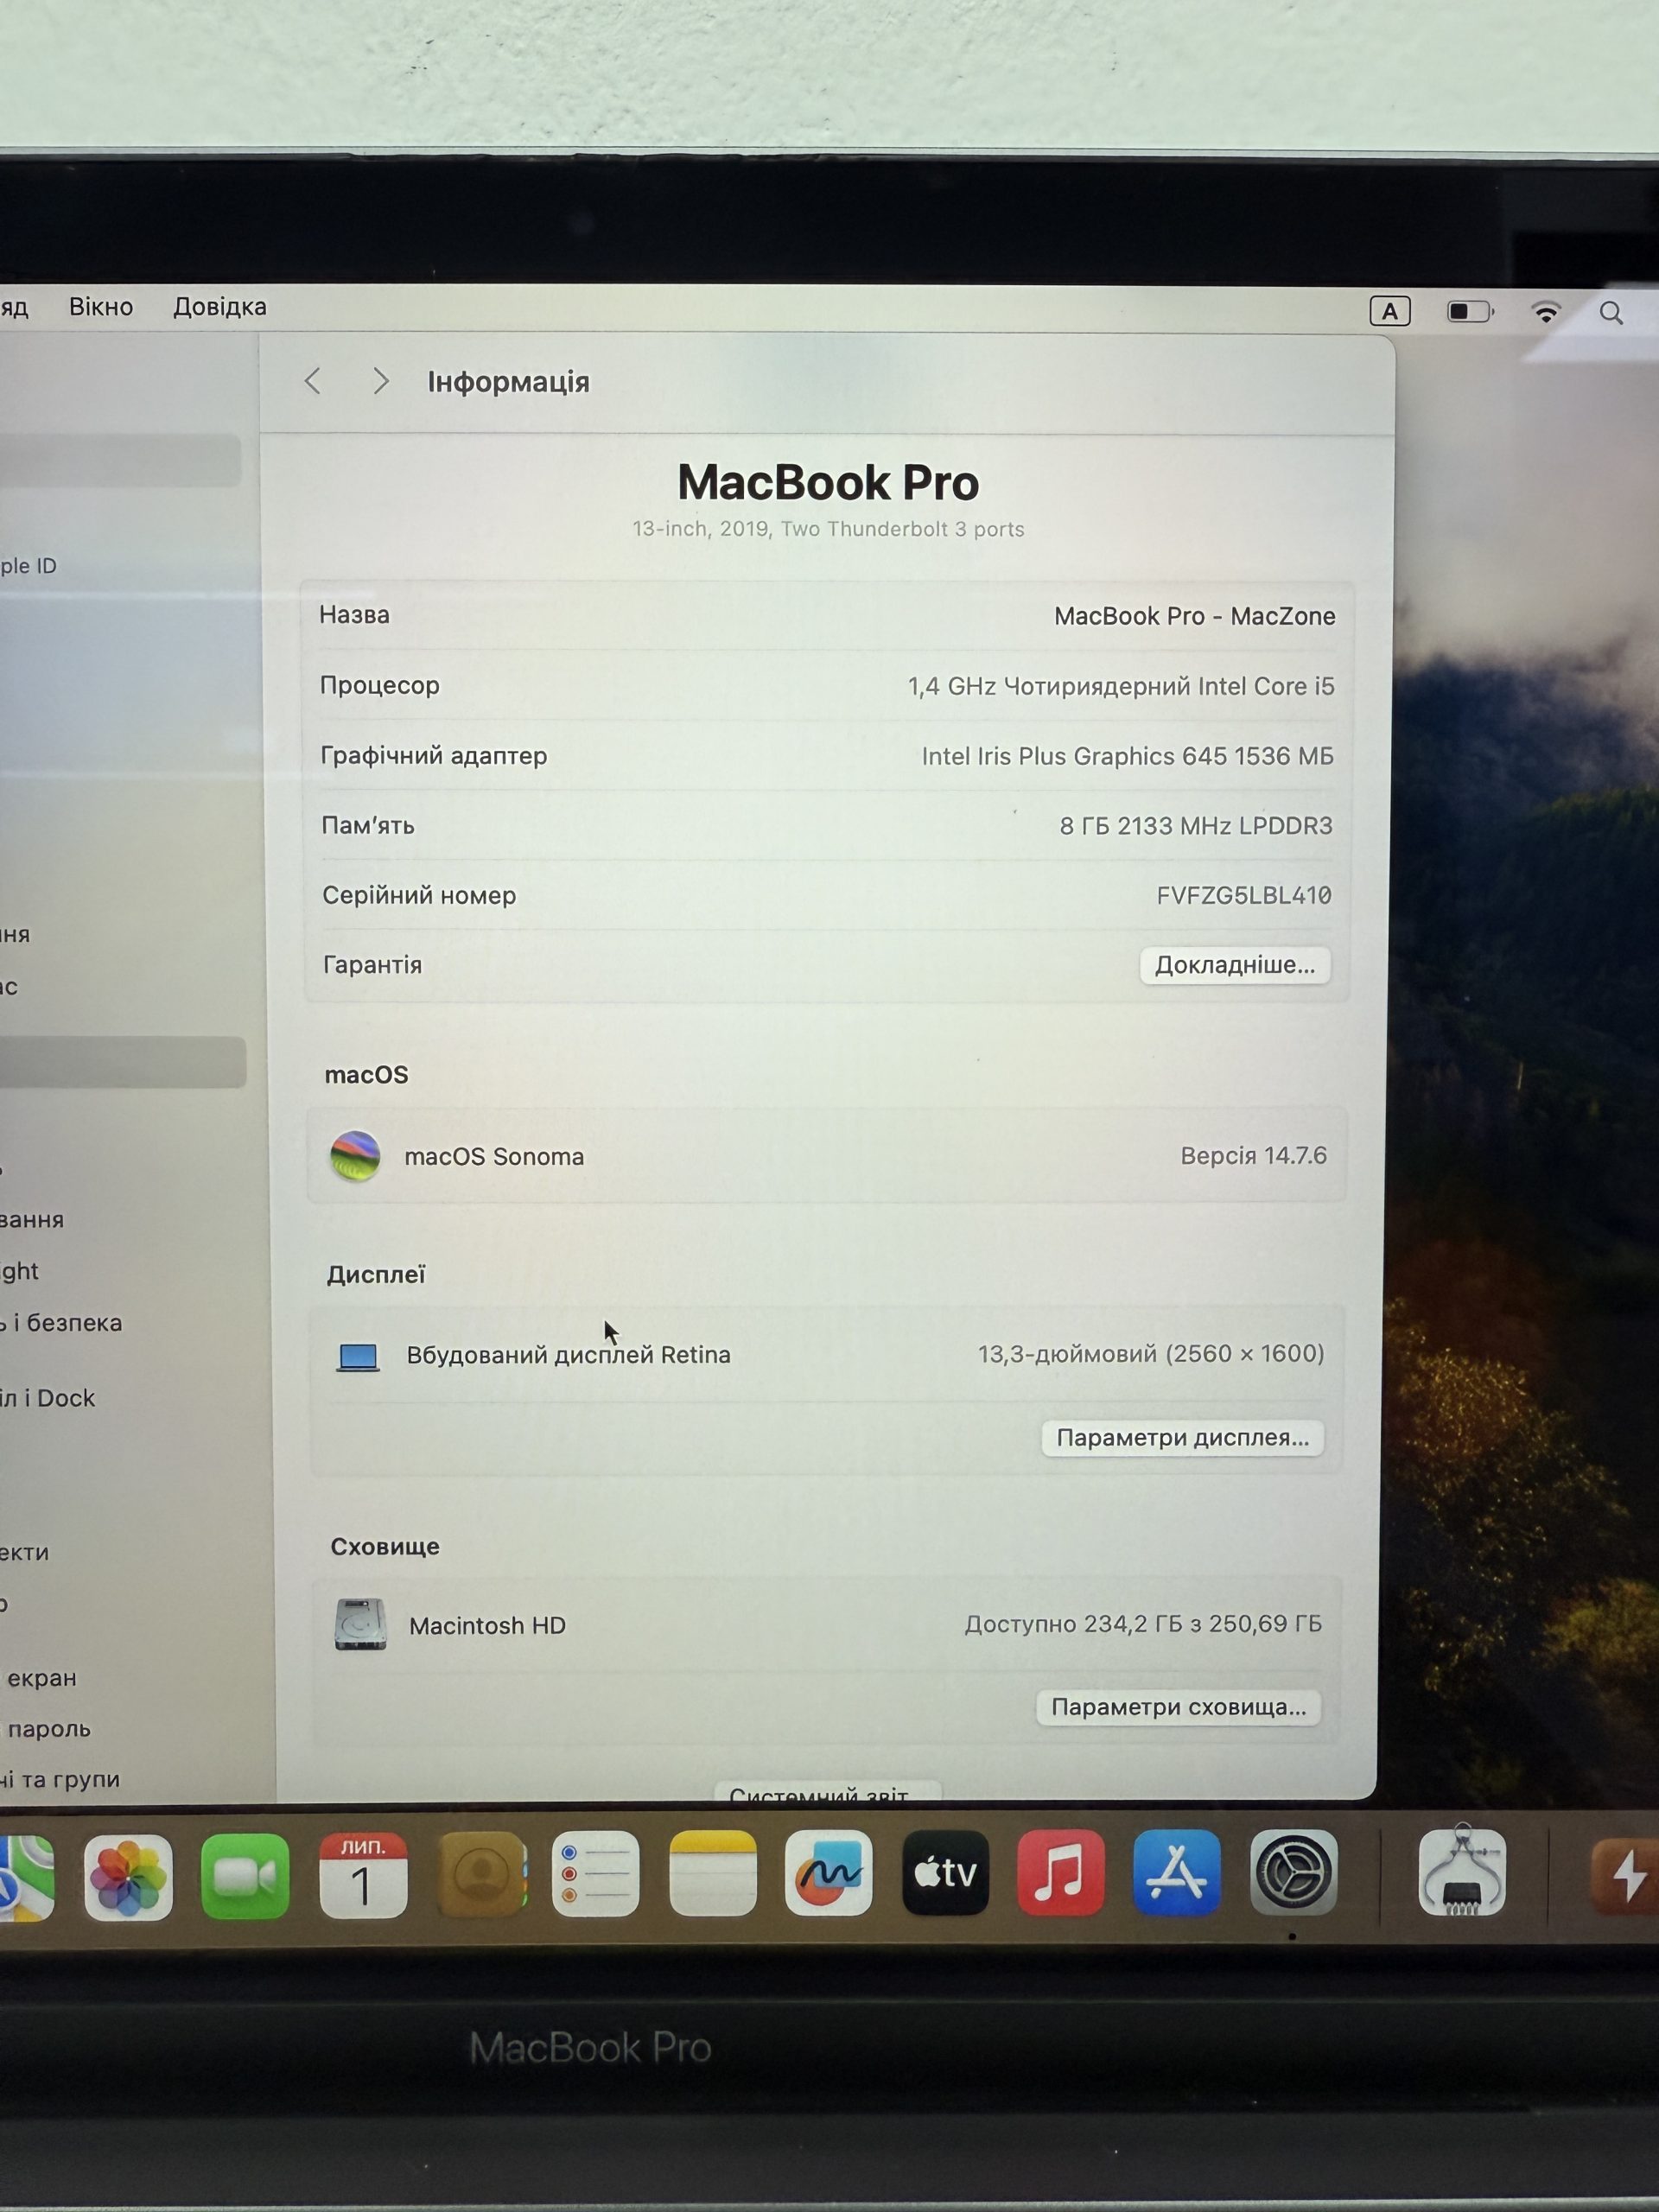Viewport: 1659px width, 2212px height.
Task: Click the Intel Iris Plus Graphics 645 value
Action: [1128, 756]
